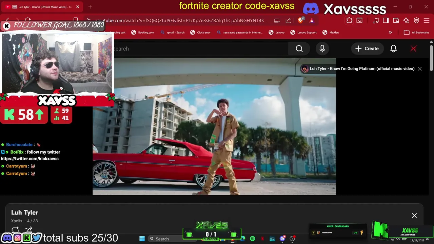Screen dimensions: 434x244
Task: Click the video player to pause
Action: 214,126
